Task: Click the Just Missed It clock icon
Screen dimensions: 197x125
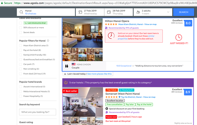Action: point(179,37)
